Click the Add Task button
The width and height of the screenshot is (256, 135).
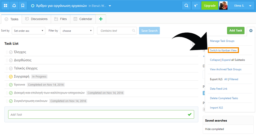pos(236,31)
